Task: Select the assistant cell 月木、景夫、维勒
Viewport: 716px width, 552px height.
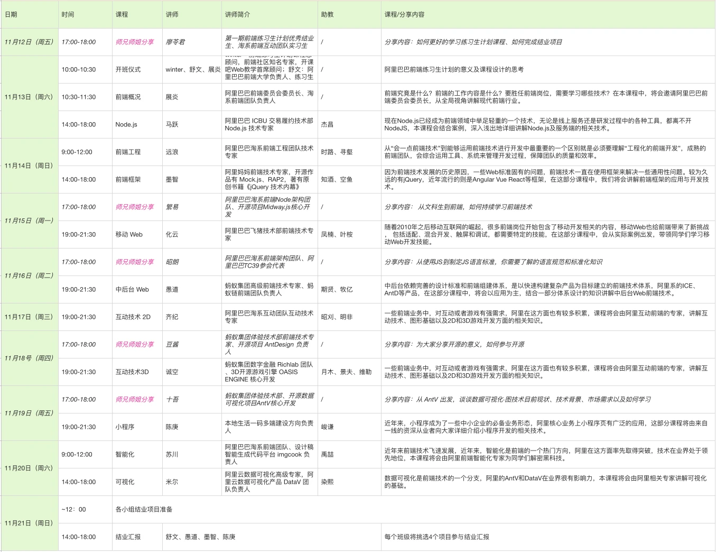Action: point(346,372)
